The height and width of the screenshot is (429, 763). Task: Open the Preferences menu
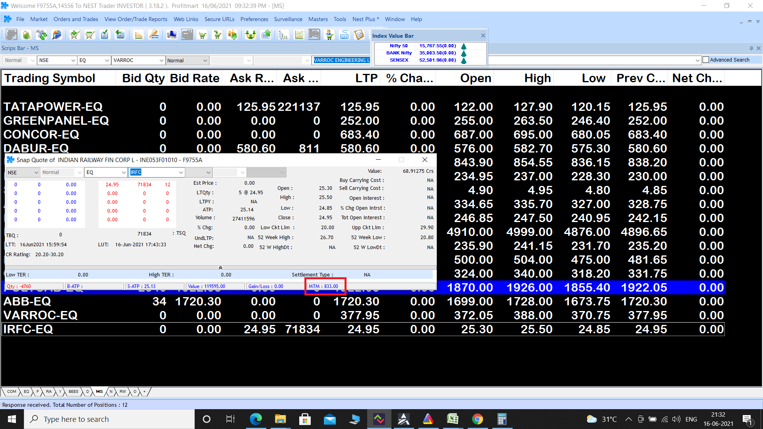(x=254, y=19)
